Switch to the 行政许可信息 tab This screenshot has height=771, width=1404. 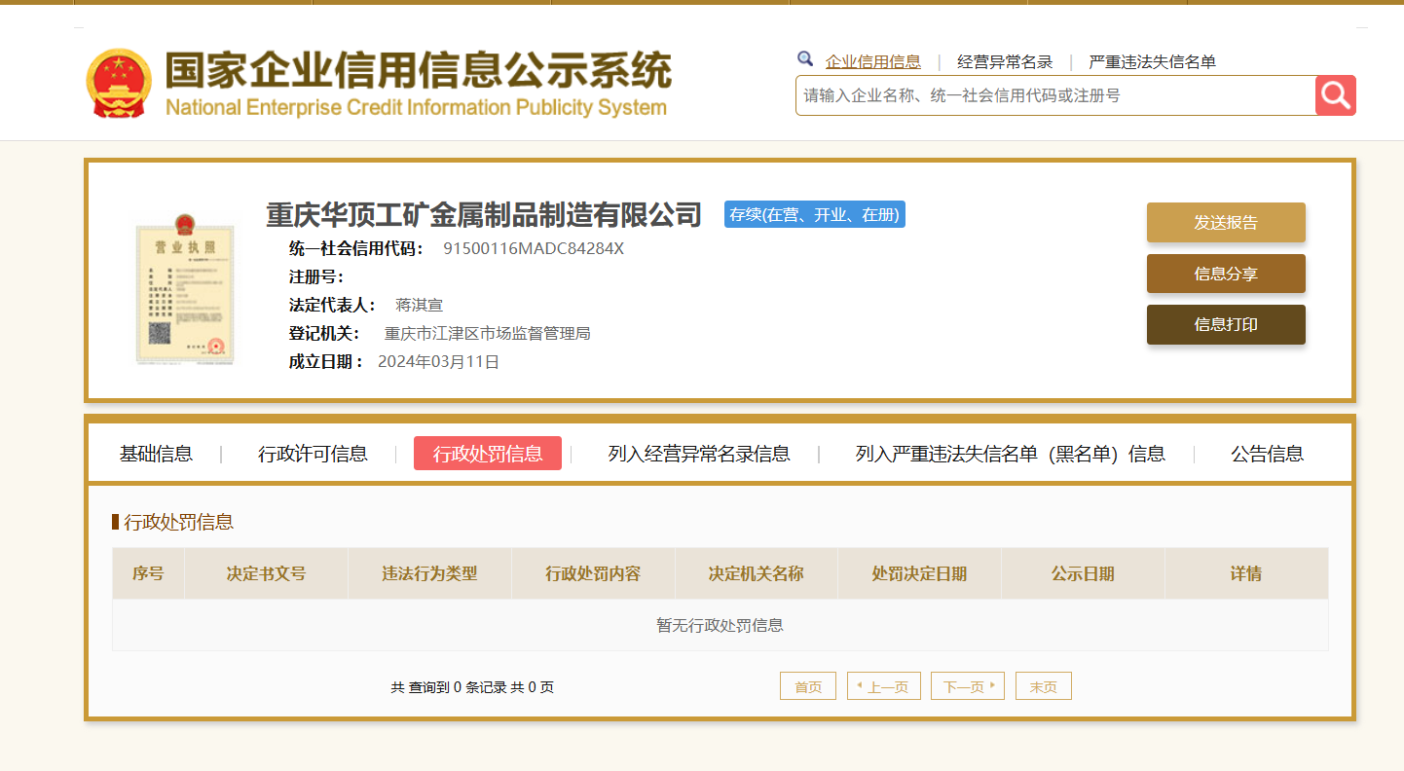[x=313, y=454]
